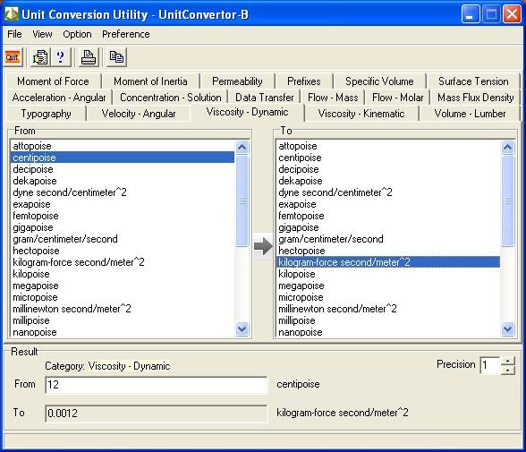Screen dimensions: 526x452
Task: Select attopoise in From list
Action: click(x=122, y=146)
